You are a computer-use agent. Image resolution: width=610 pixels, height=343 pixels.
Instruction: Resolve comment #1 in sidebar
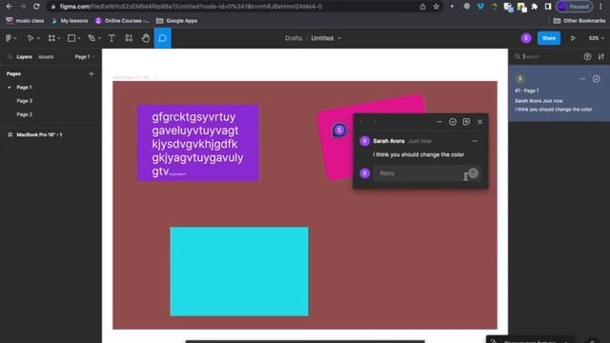[597, 79]
